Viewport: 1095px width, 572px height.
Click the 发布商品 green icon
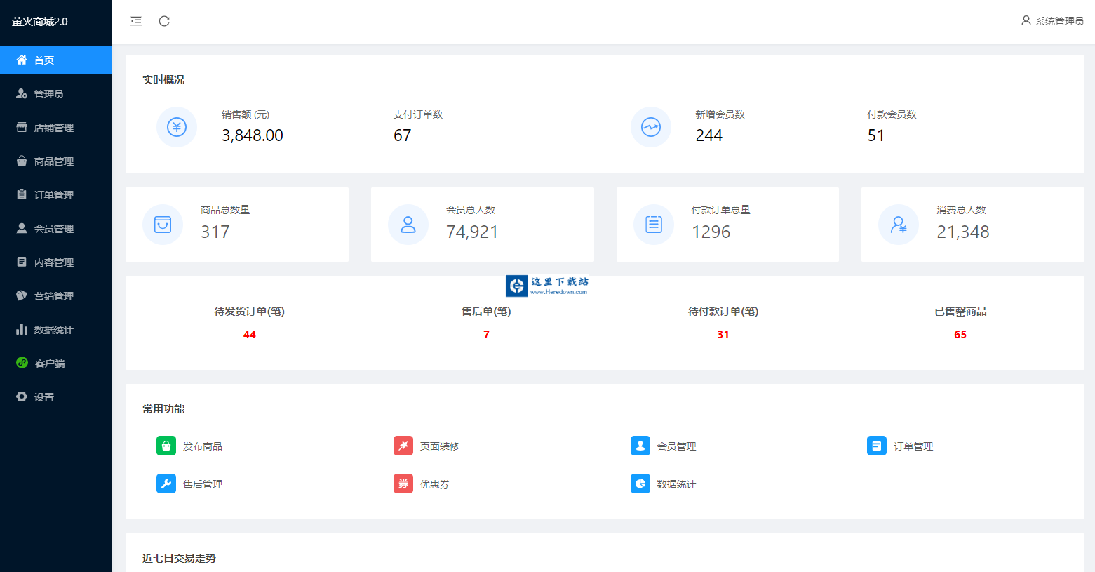(166, 446)
